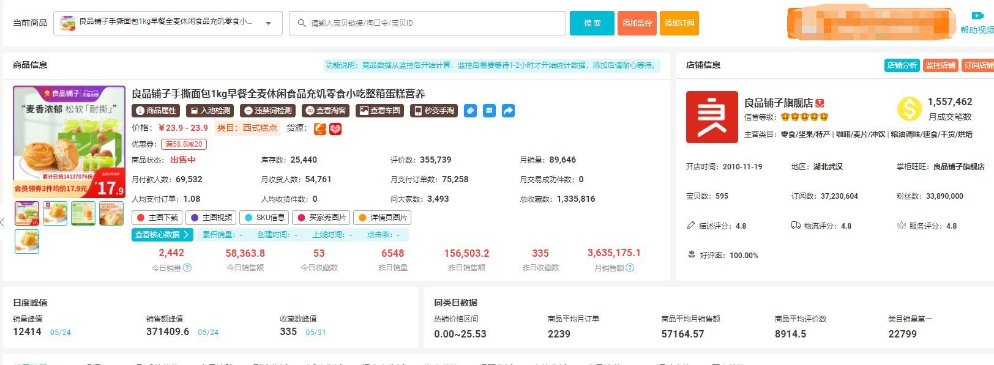Select 主图下载 option

point(157,218)
